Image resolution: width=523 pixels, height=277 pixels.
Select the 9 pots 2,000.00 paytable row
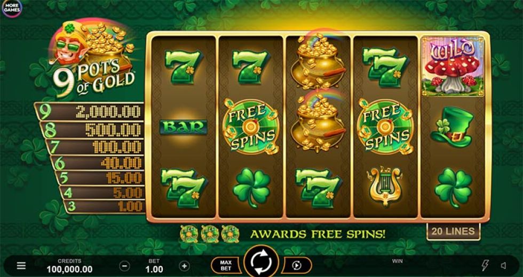coord(90,111)
